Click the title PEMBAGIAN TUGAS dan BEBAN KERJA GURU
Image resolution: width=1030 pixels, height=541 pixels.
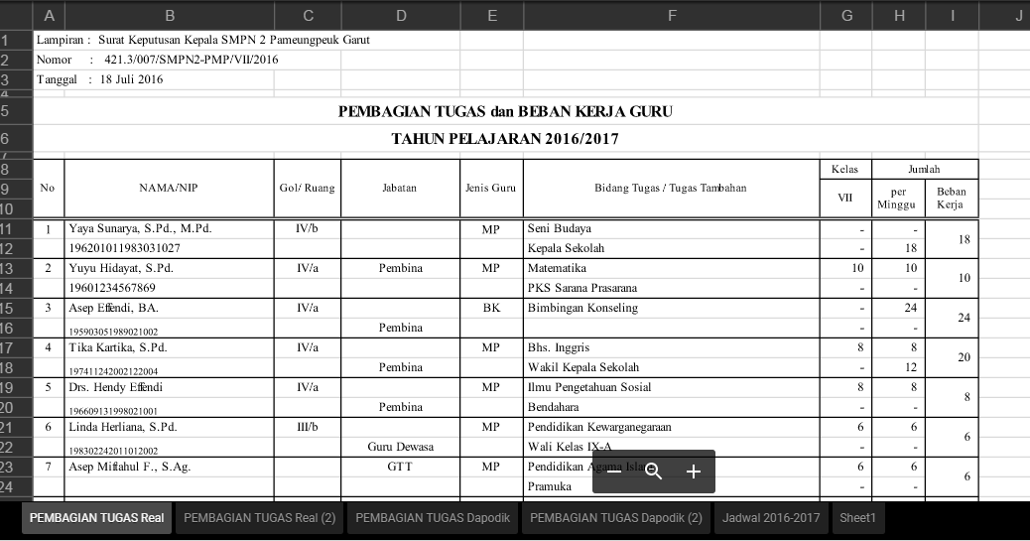point(505,112)
